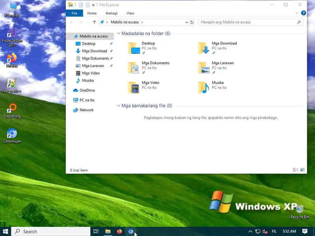Select Mga Download in the navigation pane
This screenshot has width=315, height=236.
pos(94,51)
